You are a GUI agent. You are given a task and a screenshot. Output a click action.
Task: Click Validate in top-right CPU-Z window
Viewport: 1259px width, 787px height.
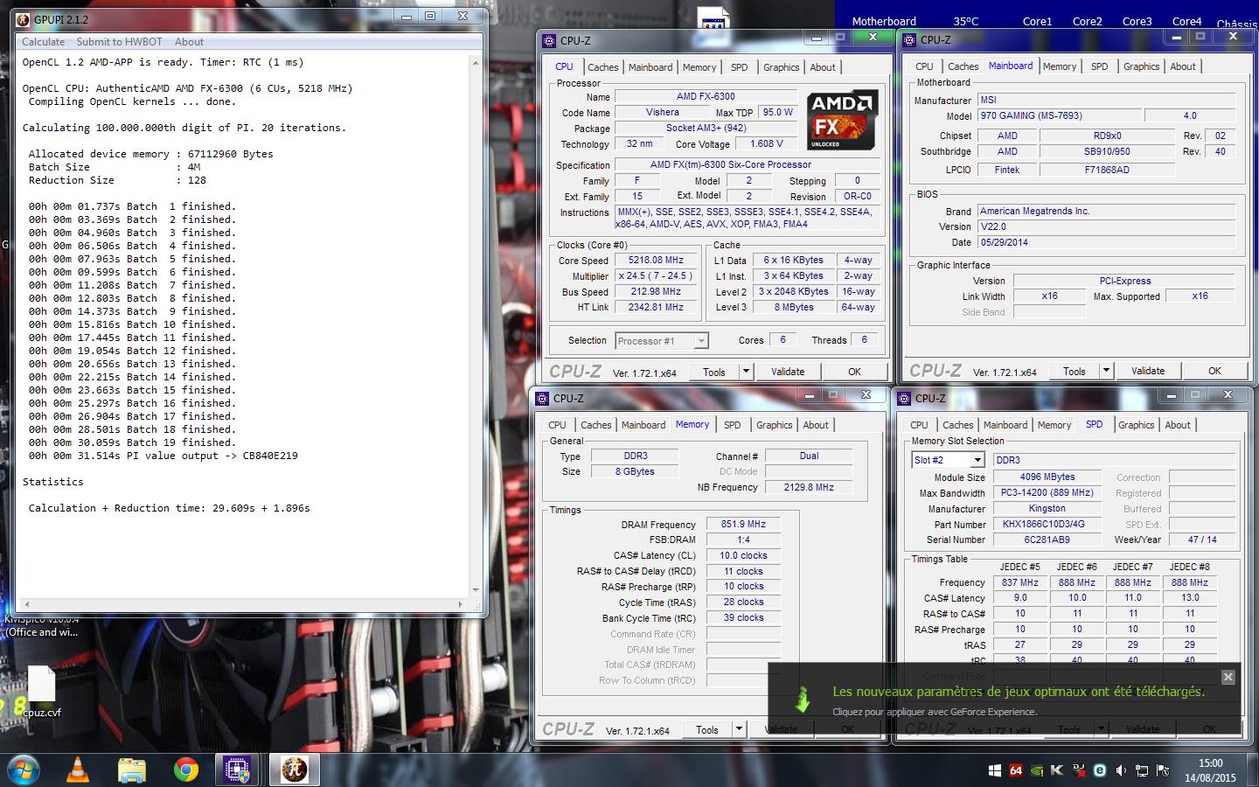1148,371
